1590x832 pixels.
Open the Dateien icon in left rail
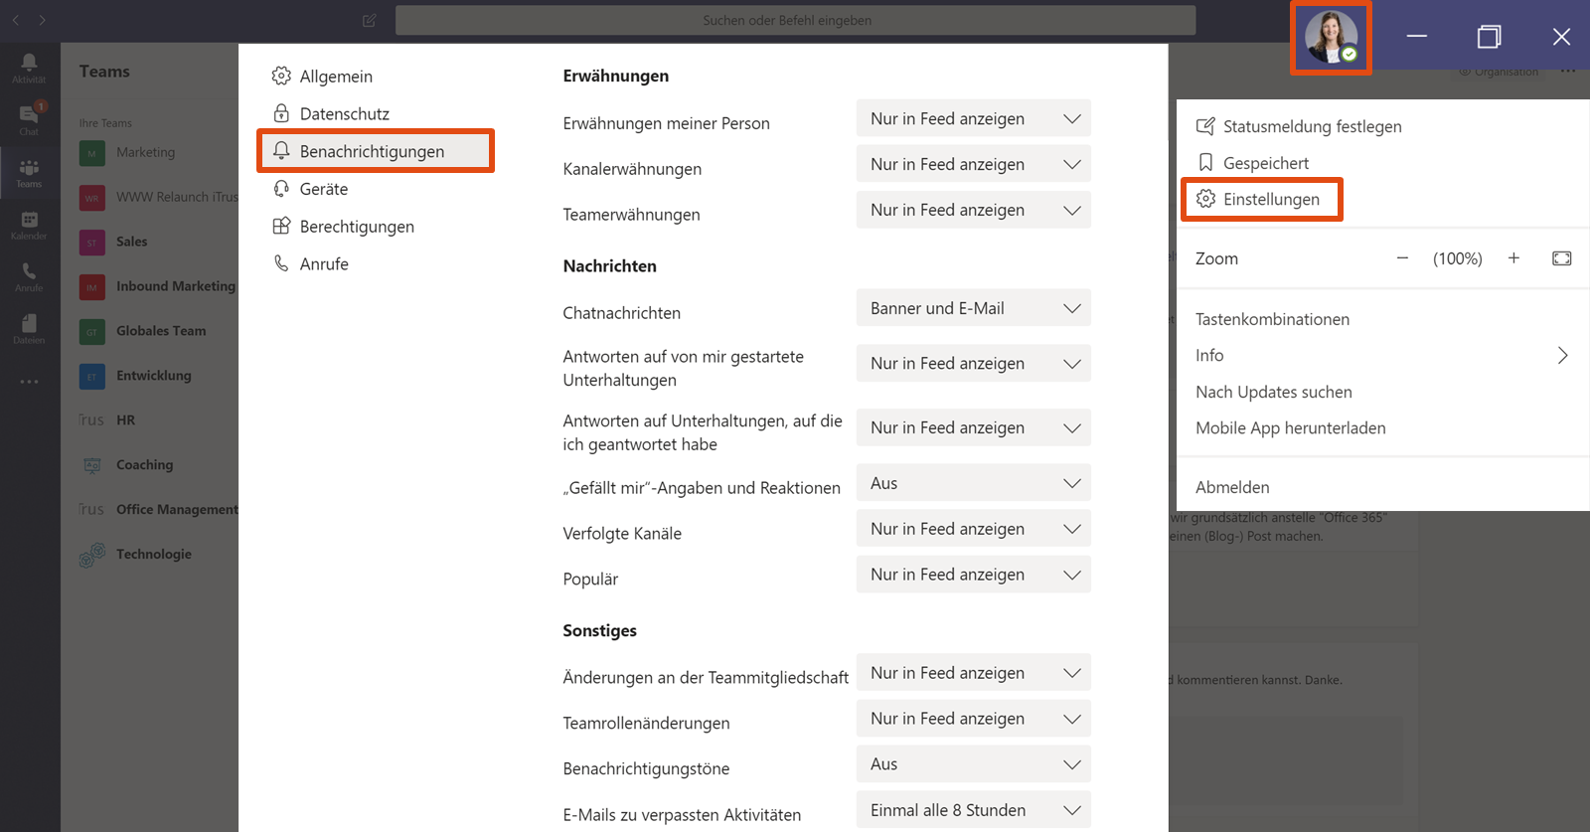point(29,328)
